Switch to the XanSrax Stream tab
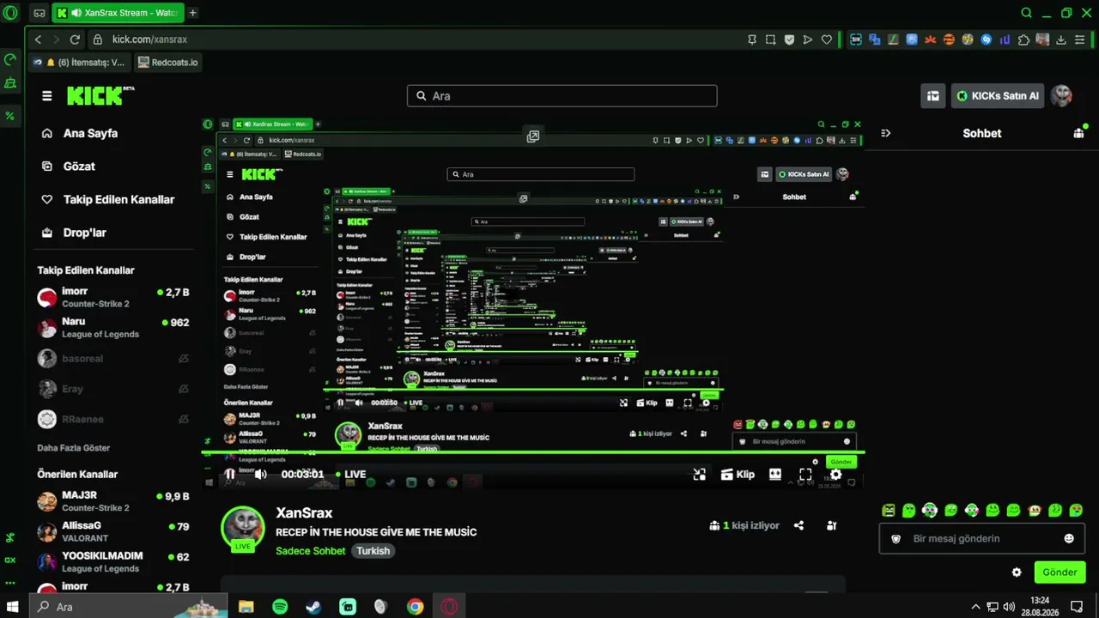 (x=117, y=13)
